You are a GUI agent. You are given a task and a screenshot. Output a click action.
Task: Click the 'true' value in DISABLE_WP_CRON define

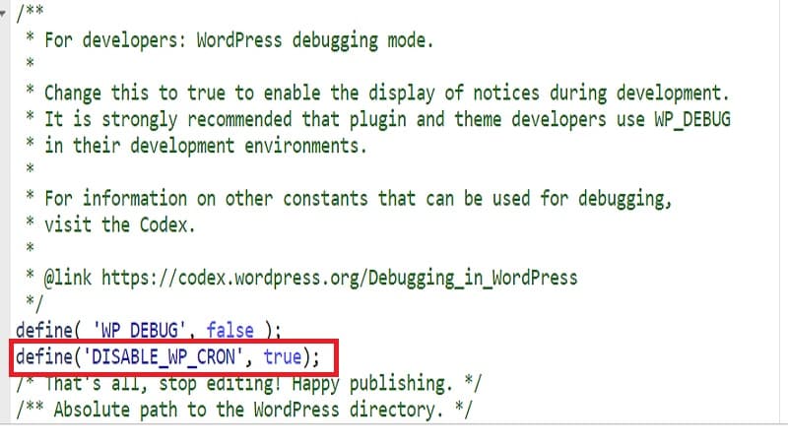pos(284,356)
